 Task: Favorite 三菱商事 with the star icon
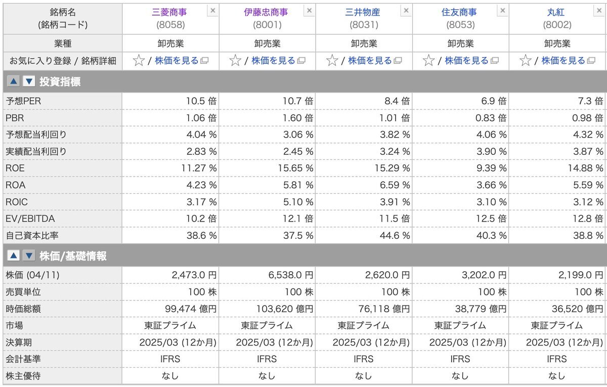pos(139,61)
